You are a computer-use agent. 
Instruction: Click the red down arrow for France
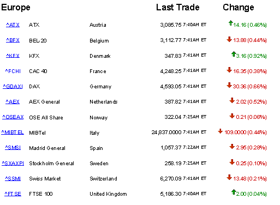229,70
